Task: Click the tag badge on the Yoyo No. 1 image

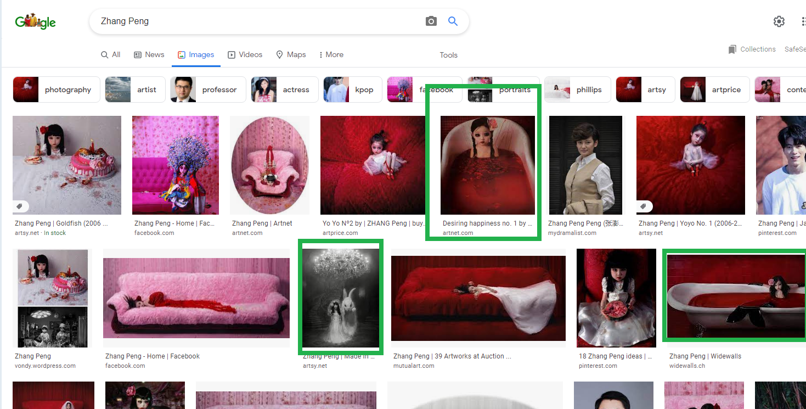Action: click(644, 206)
